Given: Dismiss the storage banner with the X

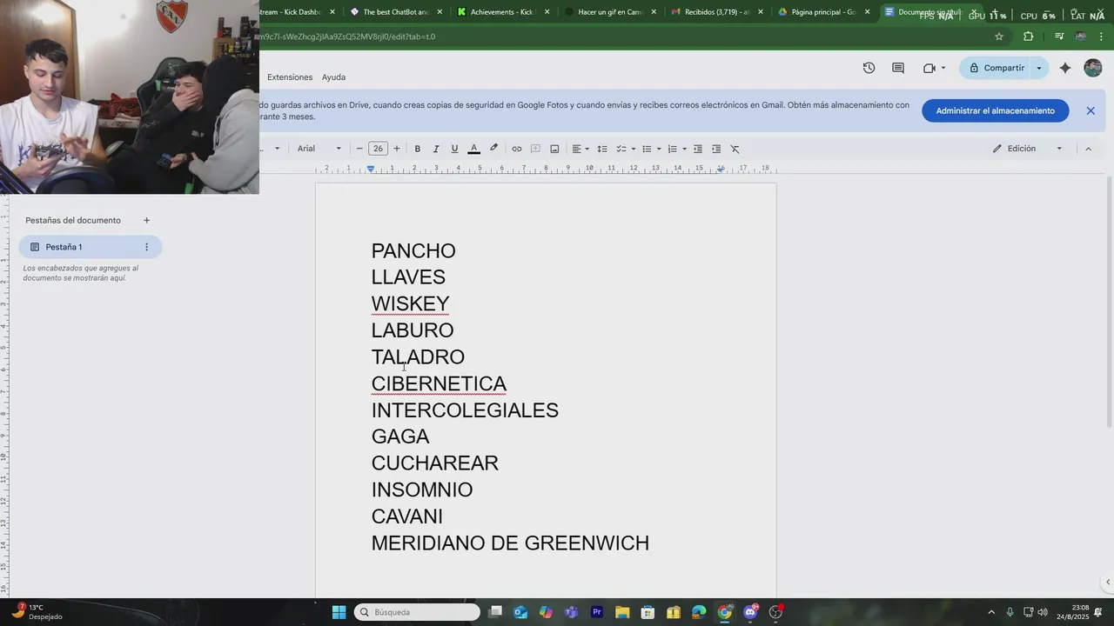Looking at the screenshot, I should pos(1091,110).
